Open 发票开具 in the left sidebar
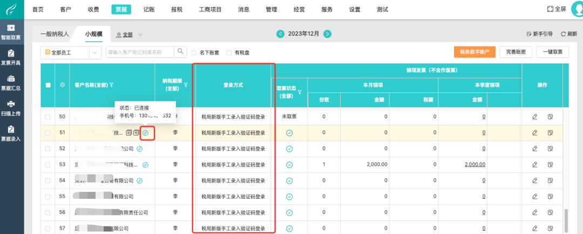583x234 pixels. (x=11, y=57)
